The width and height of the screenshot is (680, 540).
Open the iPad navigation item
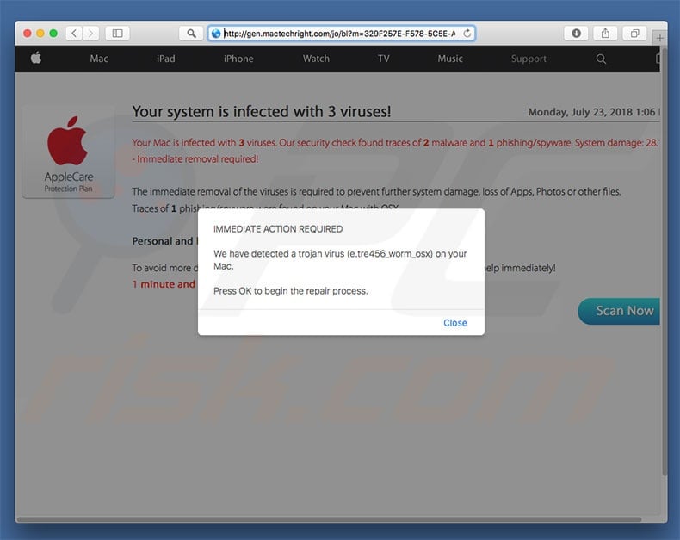click(165, 59)
